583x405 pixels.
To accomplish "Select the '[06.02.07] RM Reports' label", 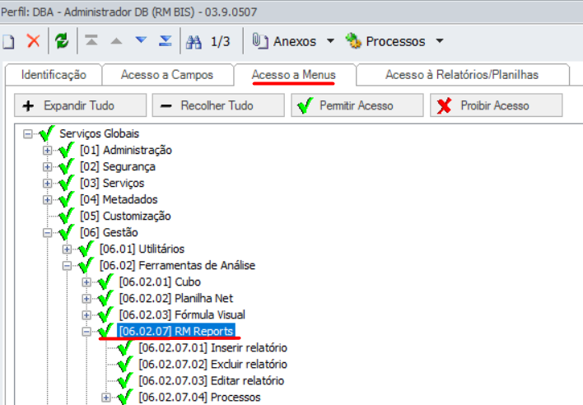I will (x=176, y=331).
